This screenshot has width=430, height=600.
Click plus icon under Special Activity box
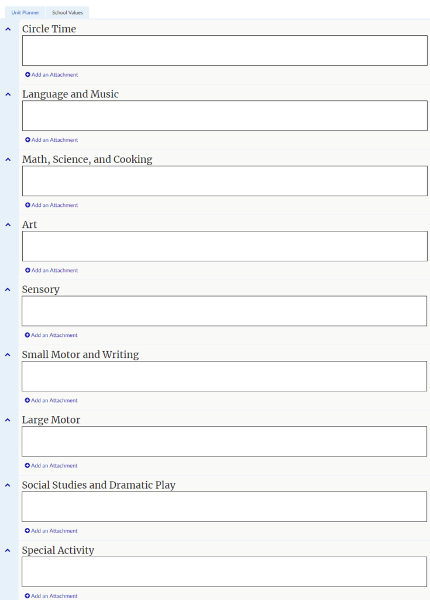click(27, 596)
